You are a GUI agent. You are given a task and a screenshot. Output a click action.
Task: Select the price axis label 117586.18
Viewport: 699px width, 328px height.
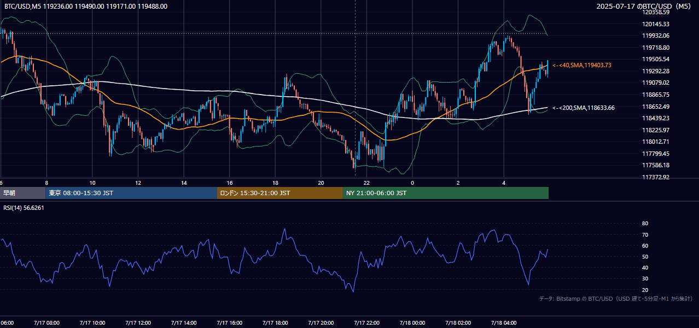(656, 166)
